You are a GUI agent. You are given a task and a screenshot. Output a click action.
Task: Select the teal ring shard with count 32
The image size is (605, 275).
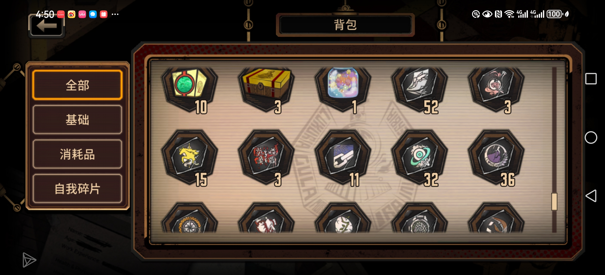[x=419, y=157]
